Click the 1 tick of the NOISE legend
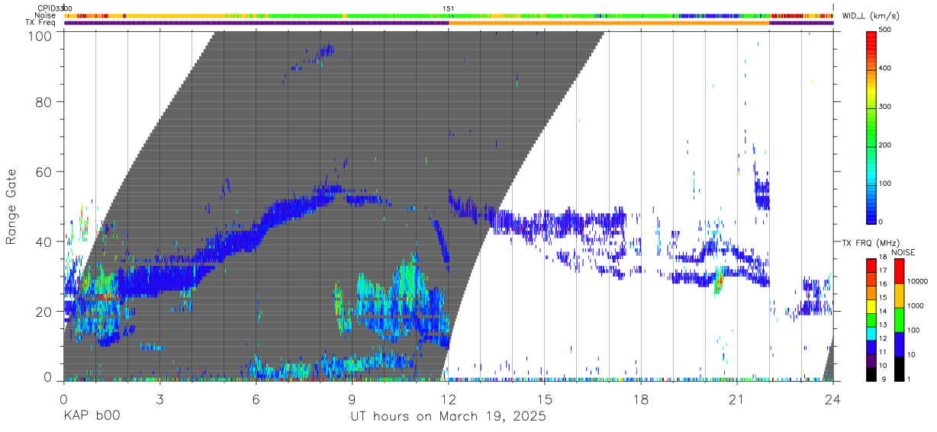The height and width of the screenshot is (432, 937). [x=910, y=379]
